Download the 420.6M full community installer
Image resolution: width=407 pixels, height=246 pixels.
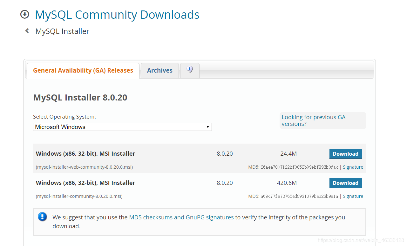[x=346, y=183]
